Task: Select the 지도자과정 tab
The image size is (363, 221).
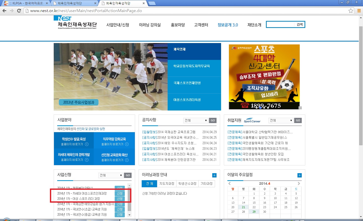Action: point(167,183)
